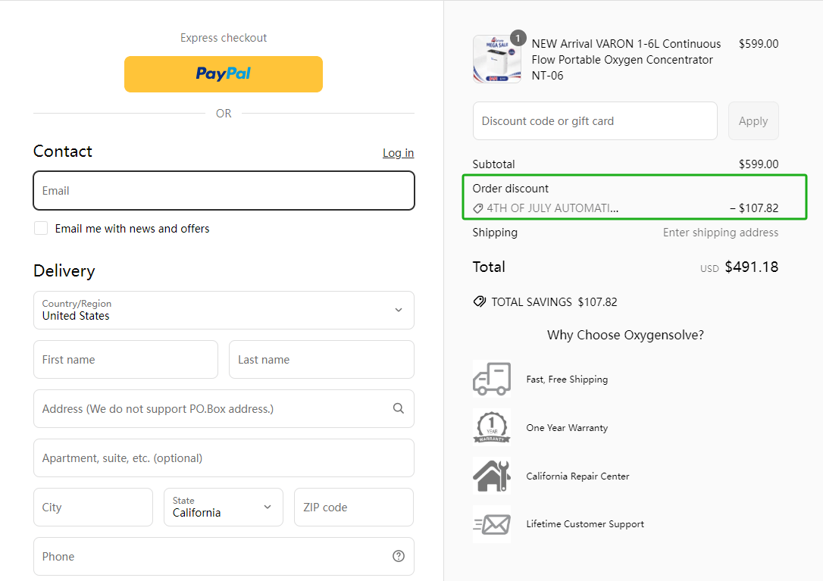Click the Total Savings tag icon

[x=479, y=301]
